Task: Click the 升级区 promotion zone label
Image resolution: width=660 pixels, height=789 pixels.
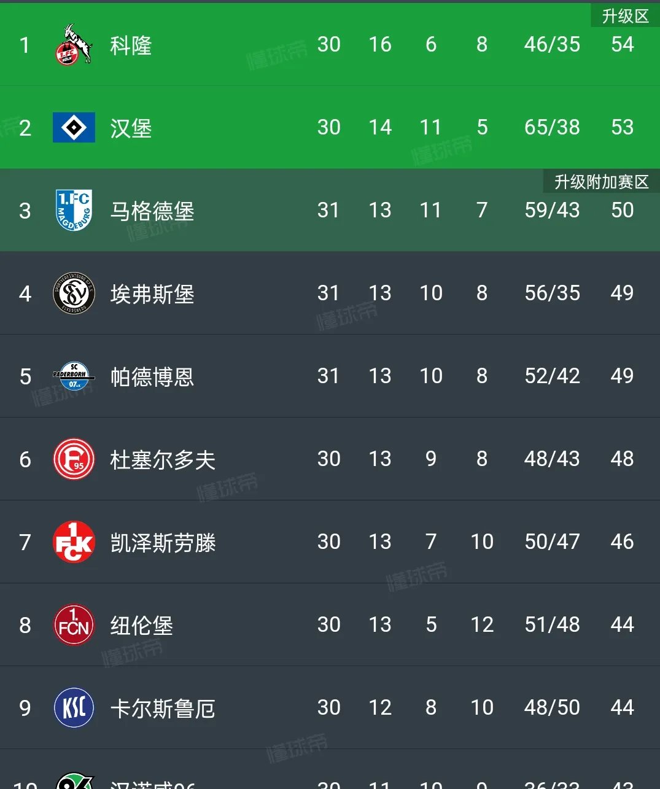Action: point(625,16)
